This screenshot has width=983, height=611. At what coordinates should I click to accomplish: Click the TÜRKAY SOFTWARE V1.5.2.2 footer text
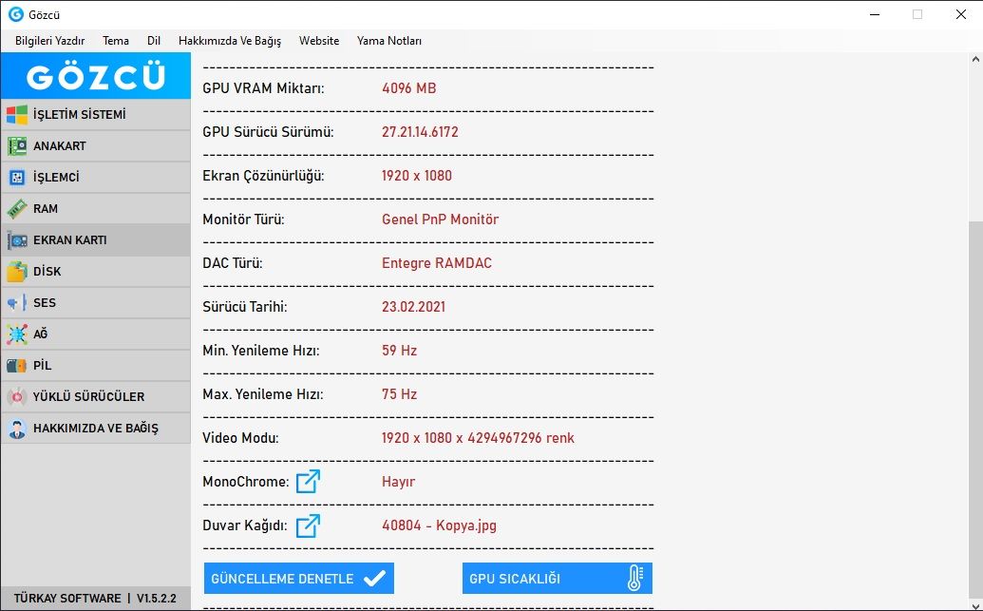pos(95,598)
